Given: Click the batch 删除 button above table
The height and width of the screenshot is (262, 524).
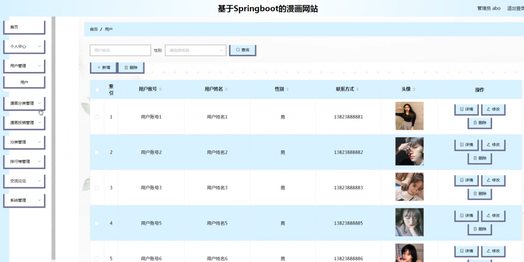Looking at the screenshot, I should pos(131,67).
